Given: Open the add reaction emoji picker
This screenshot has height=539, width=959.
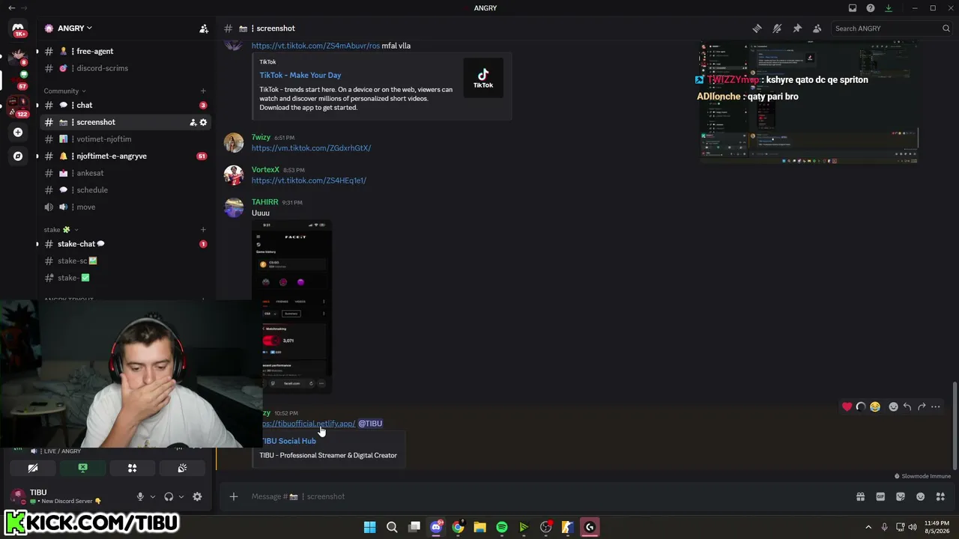Looking at the screenshot, I should [893, 406].
